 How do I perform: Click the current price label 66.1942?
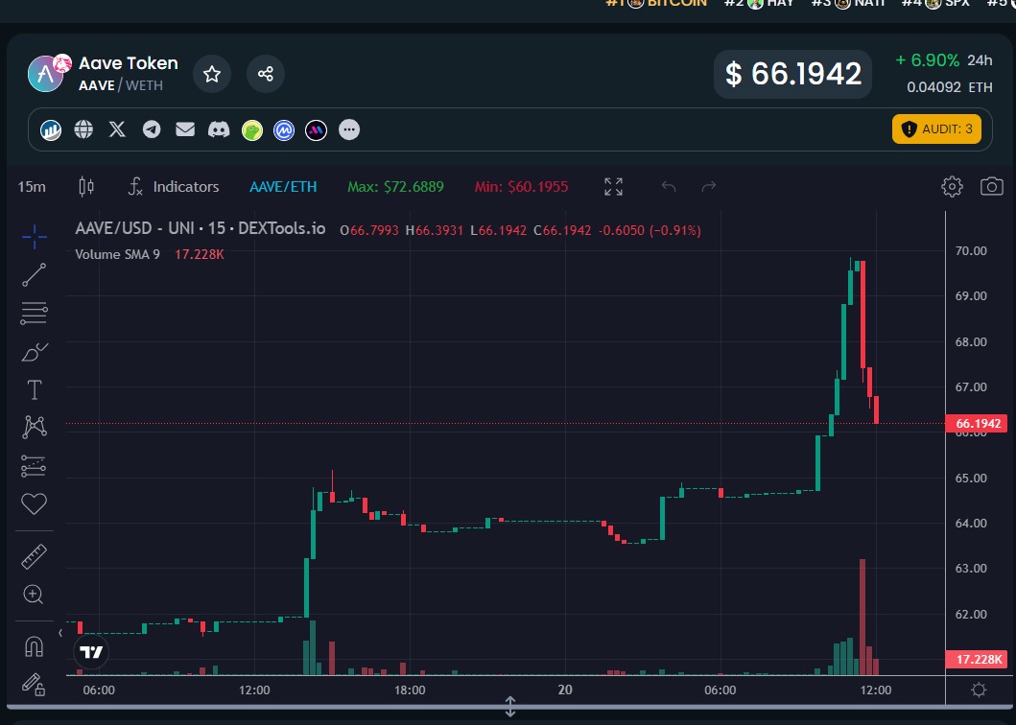click(x=977, y=424)
